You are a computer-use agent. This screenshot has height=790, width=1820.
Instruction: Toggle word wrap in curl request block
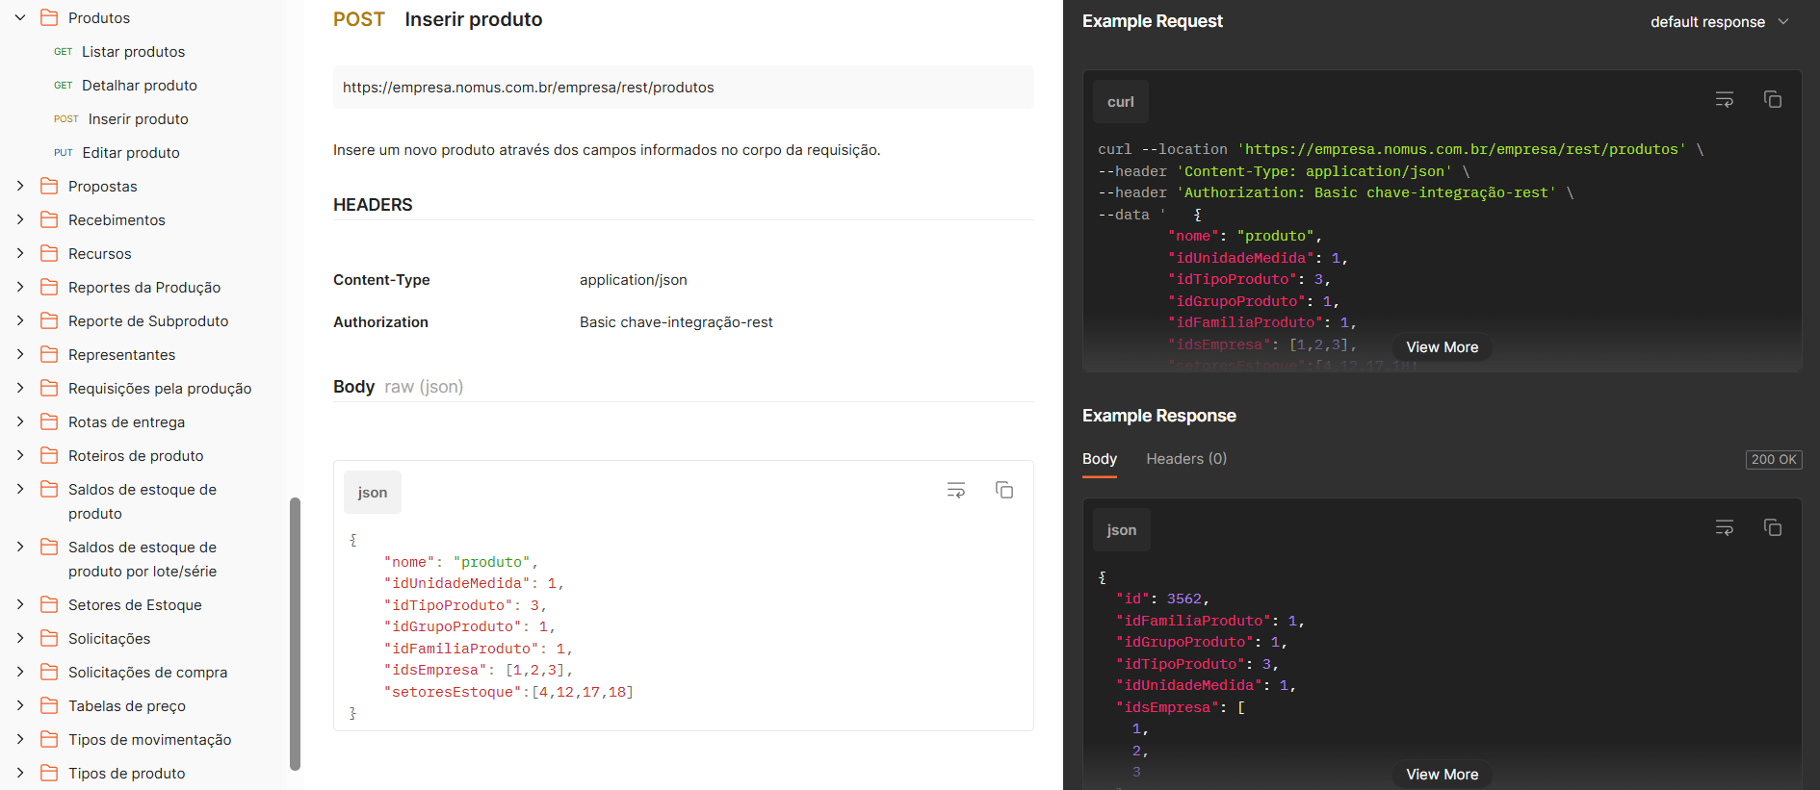tap(1724, 100)
